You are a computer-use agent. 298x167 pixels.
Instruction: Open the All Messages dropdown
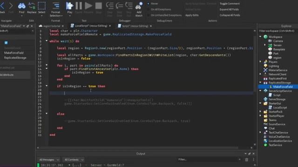pyautogui.click(x=49, y=160)
